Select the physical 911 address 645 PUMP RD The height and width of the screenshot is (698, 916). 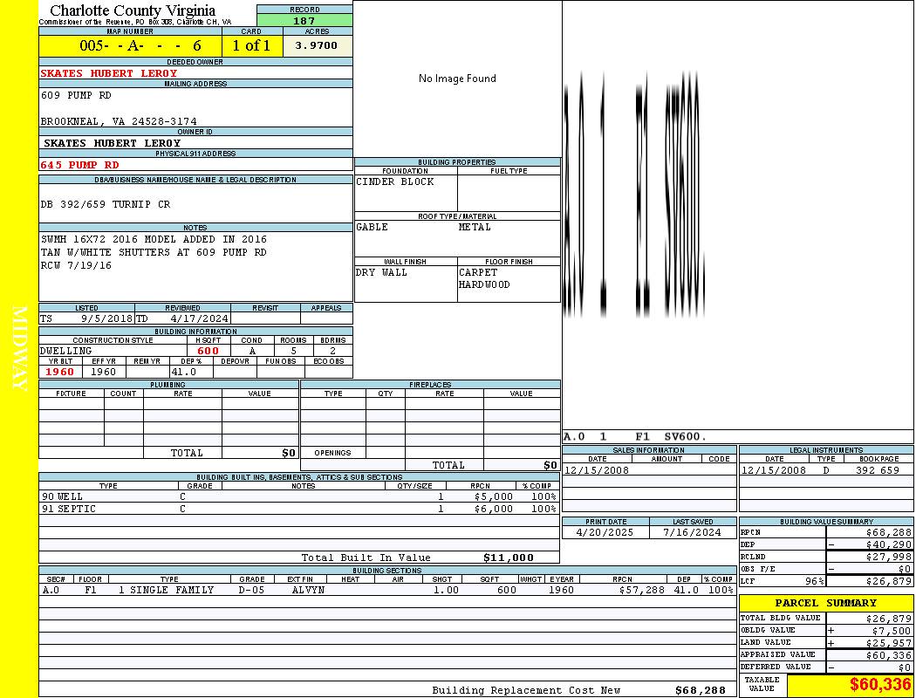(80, 165)
